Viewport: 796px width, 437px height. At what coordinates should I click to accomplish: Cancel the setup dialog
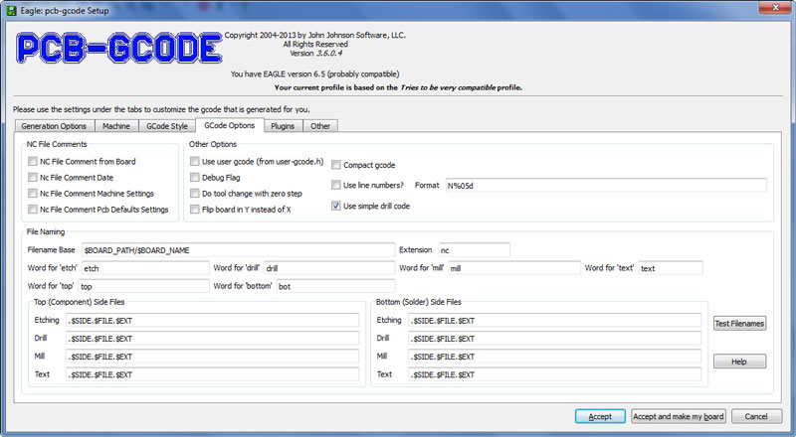756,416
